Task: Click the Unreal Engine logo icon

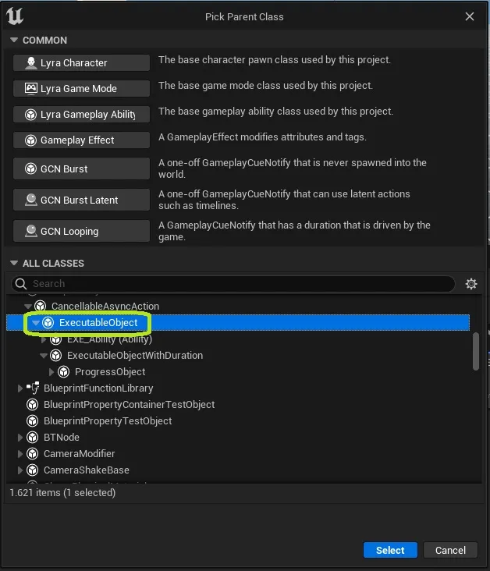Action: point(15,16)
